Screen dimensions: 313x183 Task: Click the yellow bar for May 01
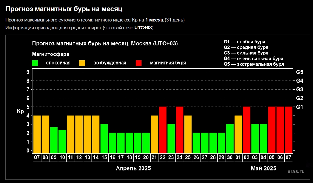point(238,134)
